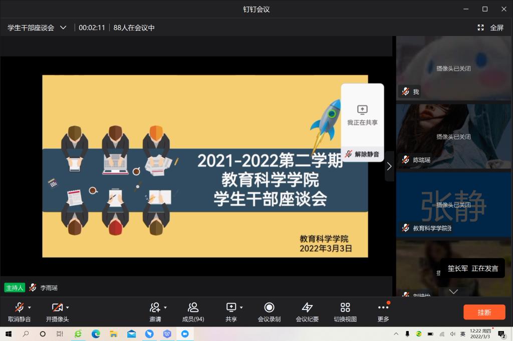
Task: Click the muted mic icon beside 李雨瑶
Action: [33, 287]
